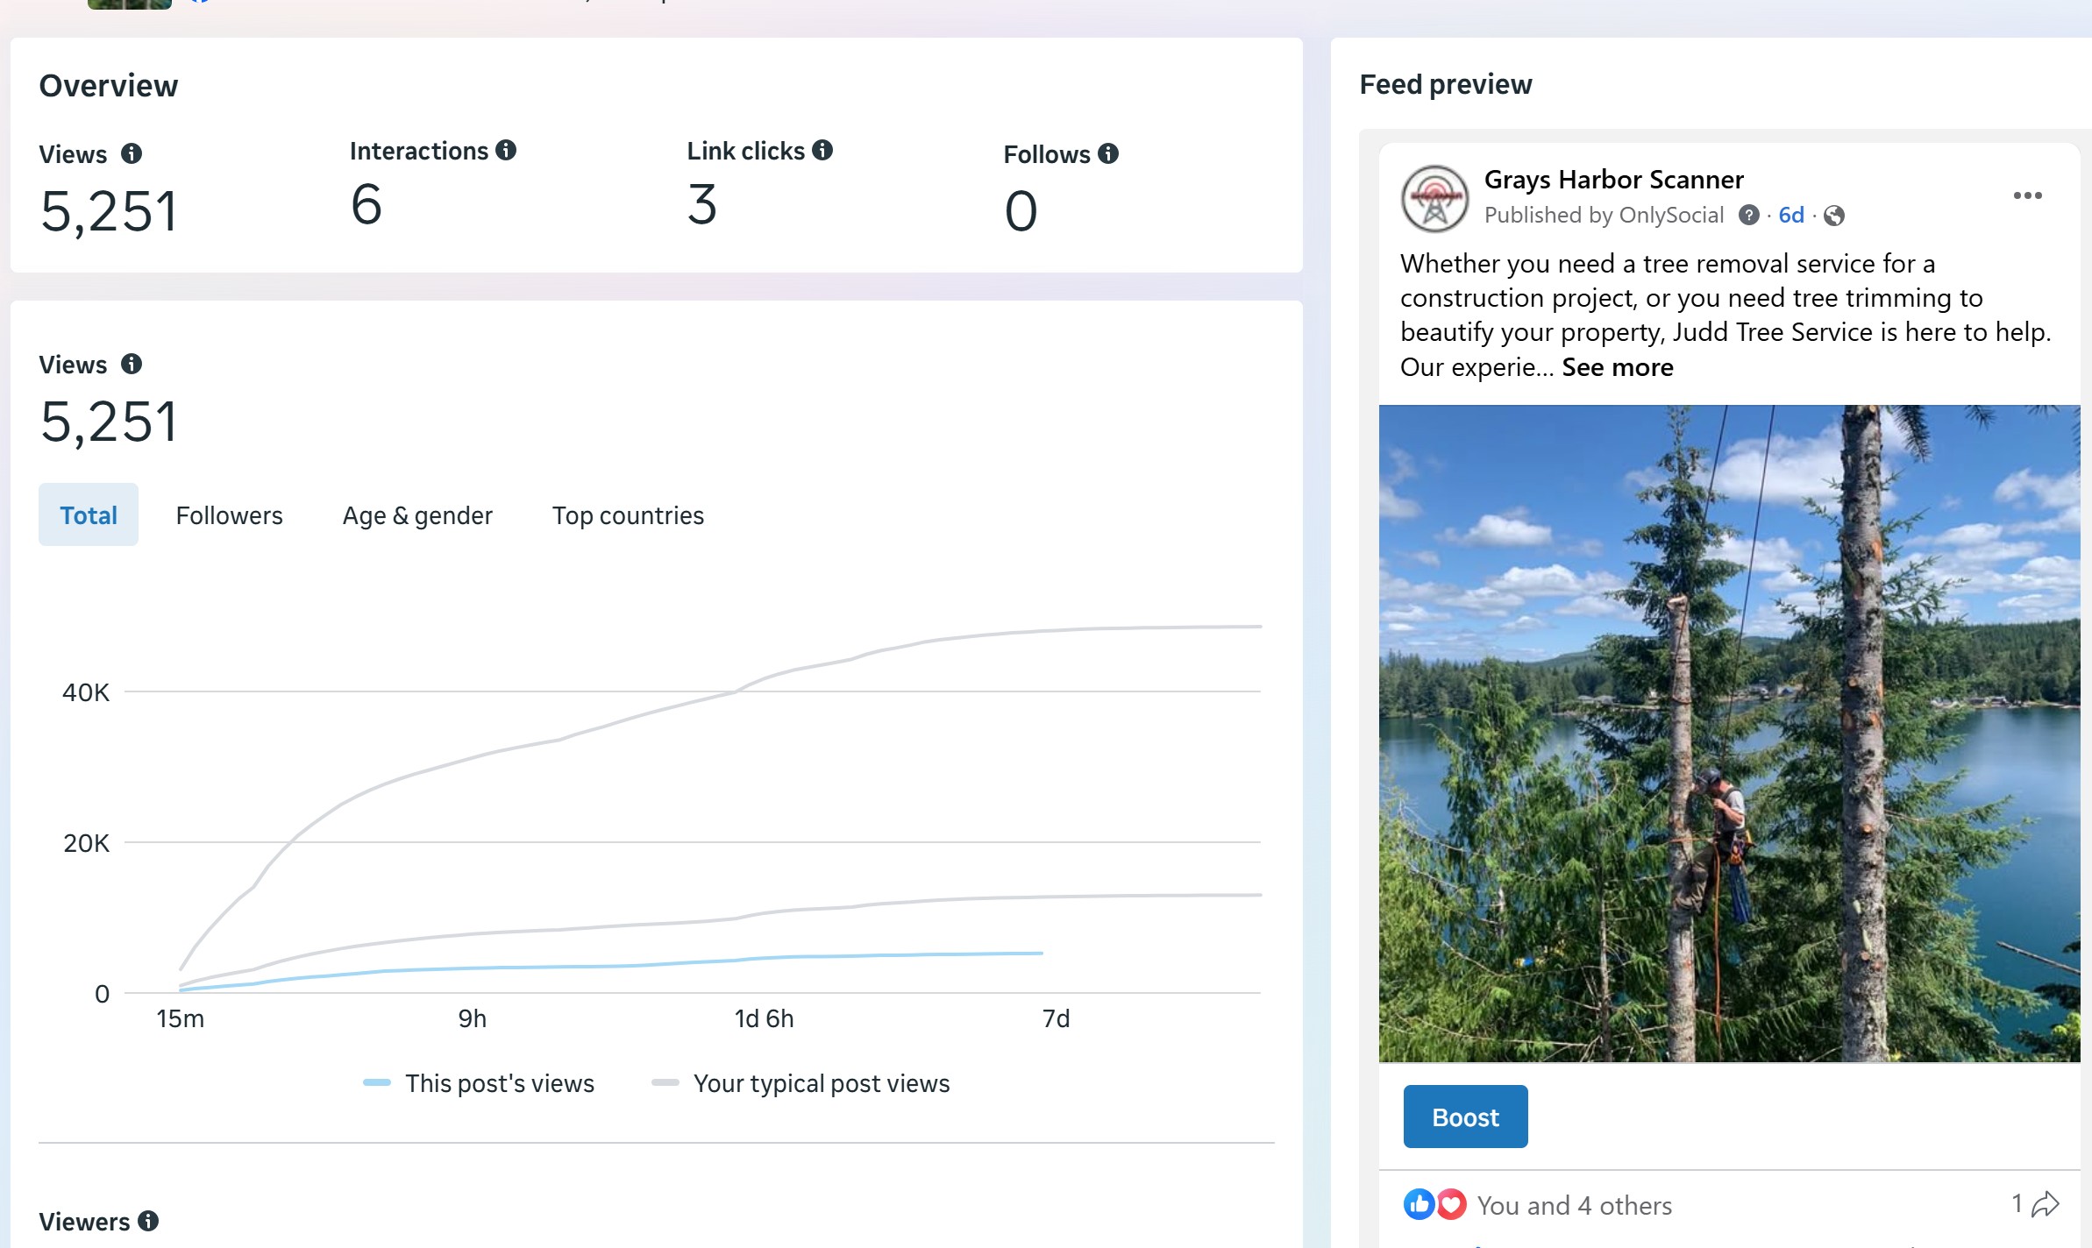Screen dimensions: 2092x1248
Task: Click Link clicks info icon
Action: point(822,151)
